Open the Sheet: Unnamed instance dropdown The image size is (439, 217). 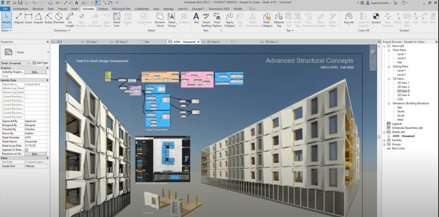pos(16,63)
